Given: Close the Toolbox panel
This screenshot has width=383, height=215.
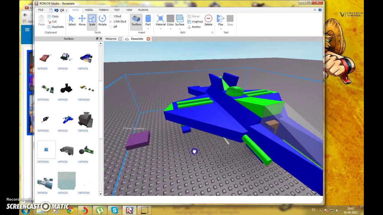Looking at the screenshot, I should pyautogui.click(x=101, y=39).
